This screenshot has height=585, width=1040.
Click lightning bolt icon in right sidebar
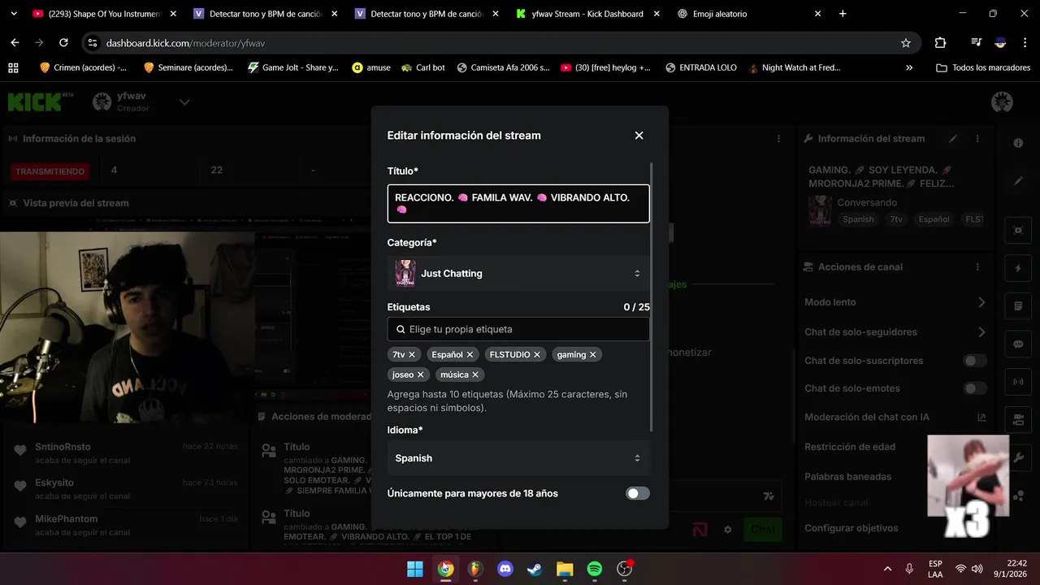click(1018, 268)
